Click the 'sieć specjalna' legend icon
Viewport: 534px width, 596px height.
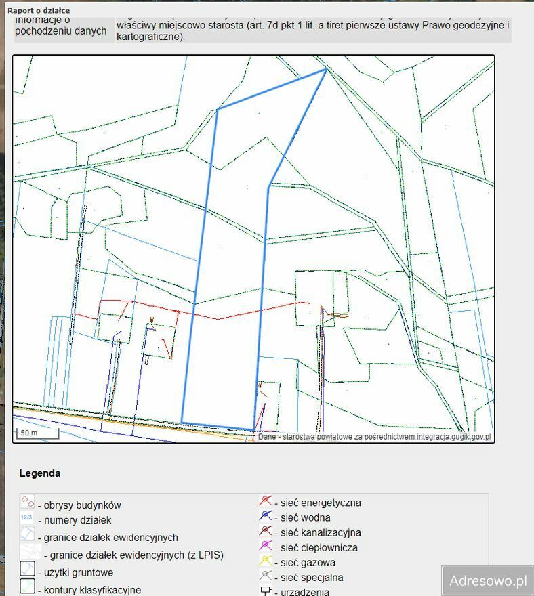point(266,576)
